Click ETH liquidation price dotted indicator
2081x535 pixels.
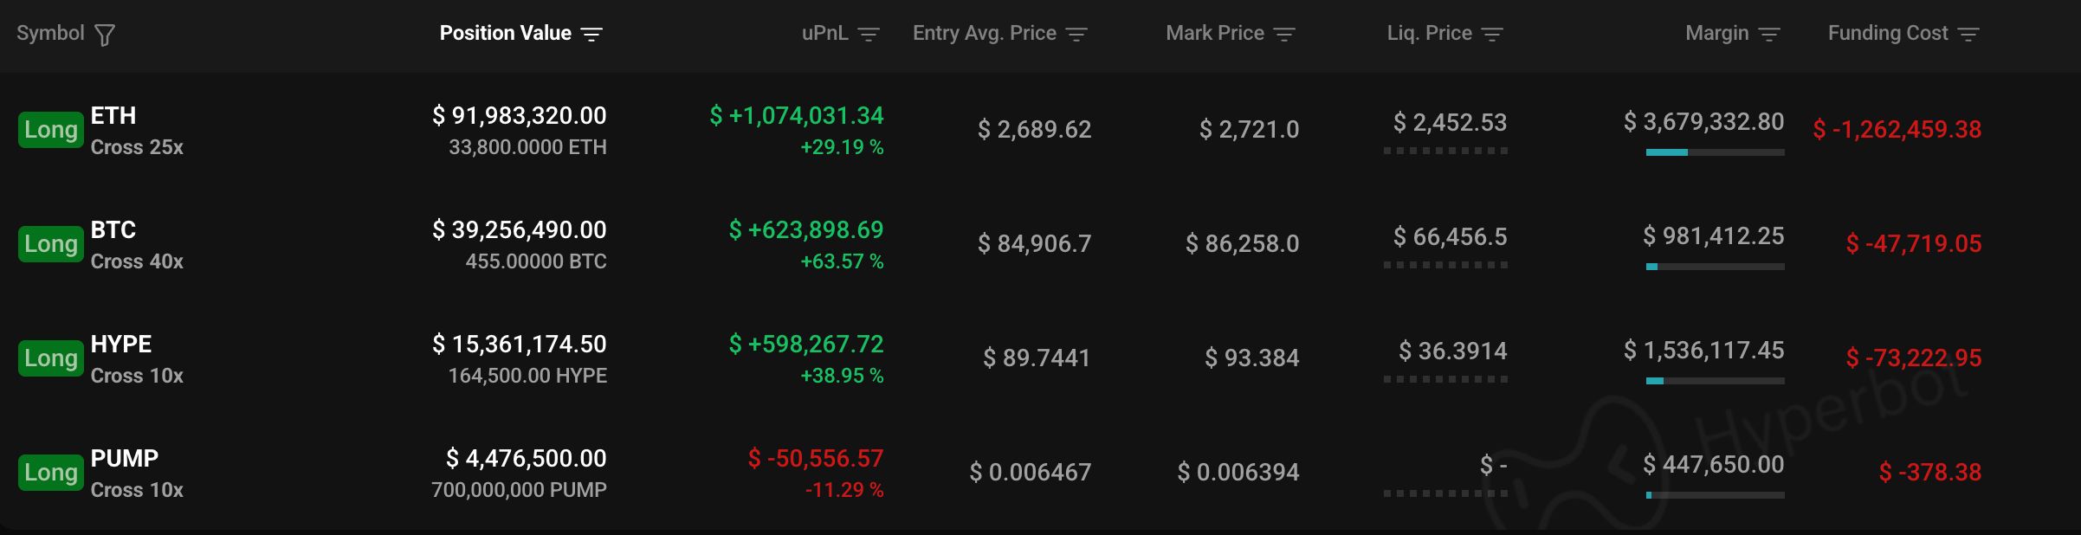1445,151
